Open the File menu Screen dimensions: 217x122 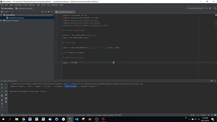(x=2, y=5)
